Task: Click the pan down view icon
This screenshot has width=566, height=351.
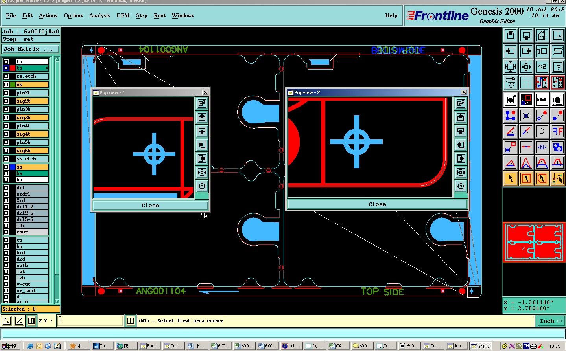Action: [526, 35]
